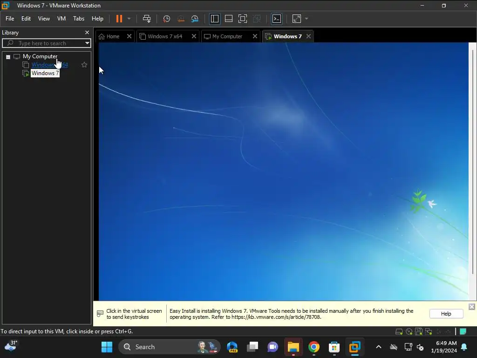Open the Windows Start button
Image resolution: width=477 pixels, height=358 pixels.
click(107, 347)
